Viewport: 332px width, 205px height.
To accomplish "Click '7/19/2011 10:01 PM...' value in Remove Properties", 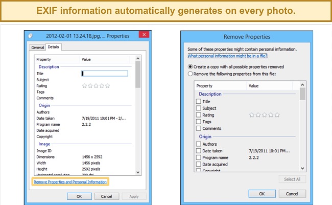I will pyautogui.click(x=269, y=151).
